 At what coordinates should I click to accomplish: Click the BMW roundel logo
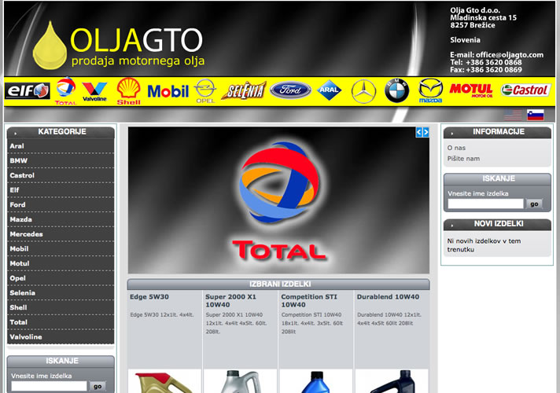pos(396,90)
